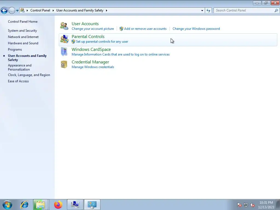Open Hardware and Sound category

coord(23,43)
